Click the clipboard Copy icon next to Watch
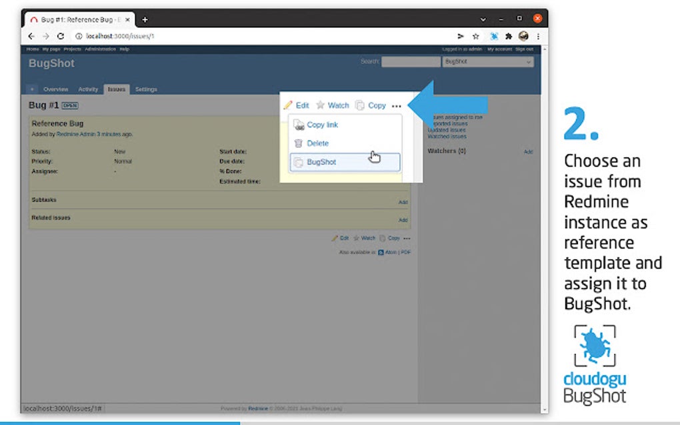The height and width of the screenshot is (425, 680). click(360, 105)
